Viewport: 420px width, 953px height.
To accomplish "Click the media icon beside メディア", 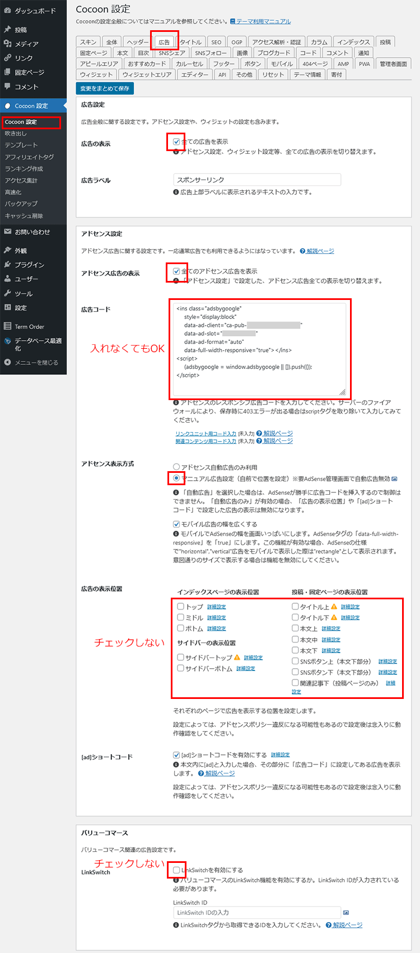I will pos(7,44).
